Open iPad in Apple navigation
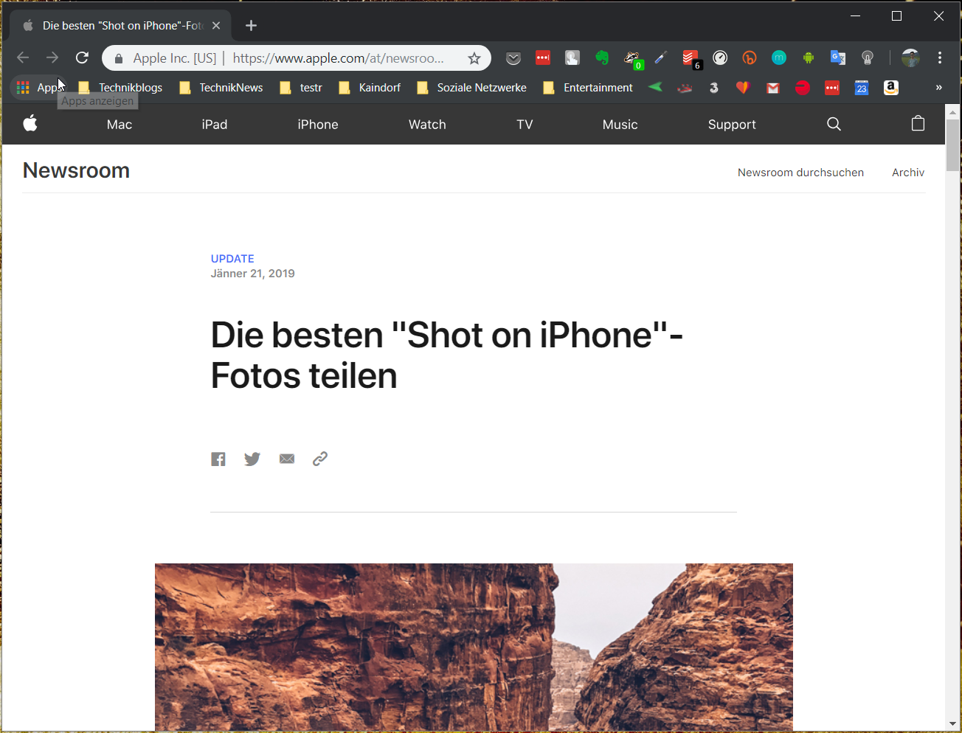The image size is (962, 733). 215,125
